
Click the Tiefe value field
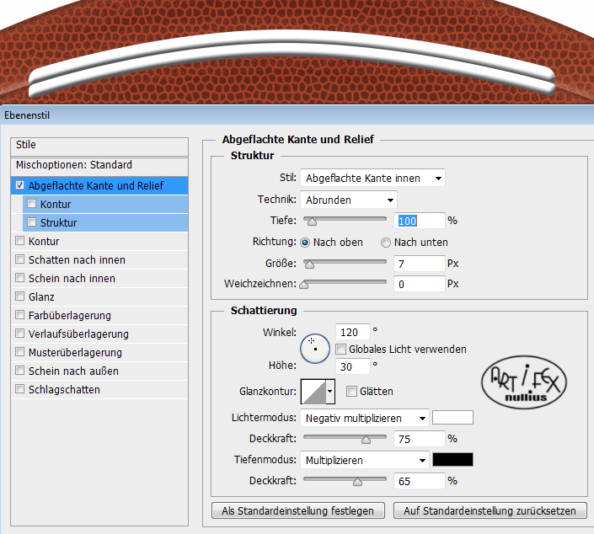[x=420, y=221]
